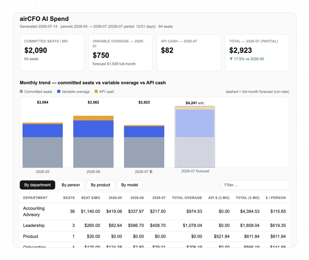Click the $586.70 Leadership 2026-06 cell
The width and height of the screenshot is (309, 260).
click(136, 226)
